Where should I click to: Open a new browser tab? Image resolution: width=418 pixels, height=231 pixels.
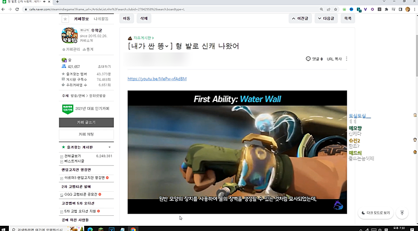pyautogui.click(x=57, y=2)
